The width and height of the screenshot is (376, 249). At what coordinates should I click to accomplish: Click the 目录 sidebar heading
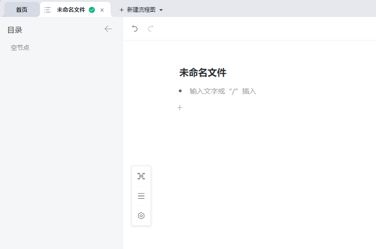point(15,30)
